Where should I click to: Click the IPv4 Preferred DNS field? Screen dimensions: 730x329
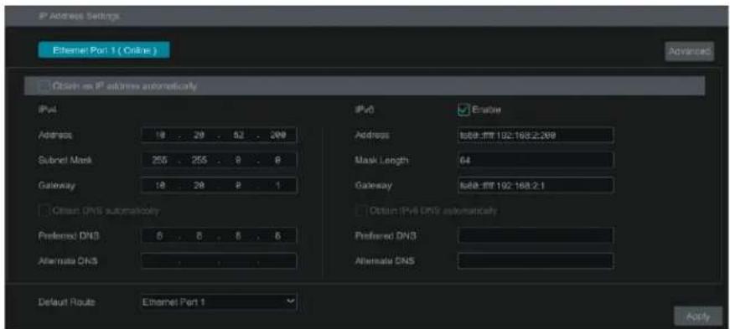coord(219,236)
